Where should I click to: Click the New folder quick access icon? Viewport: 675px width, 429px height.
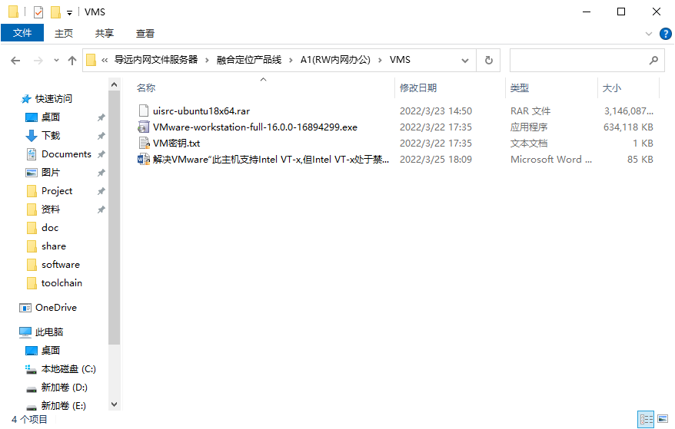[55, 12]
